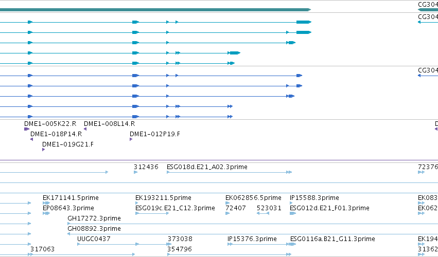Click the purple DME1-018P14.R arrow marker
This screenshot has height=257, width=438.
click(x=31, y=139)
